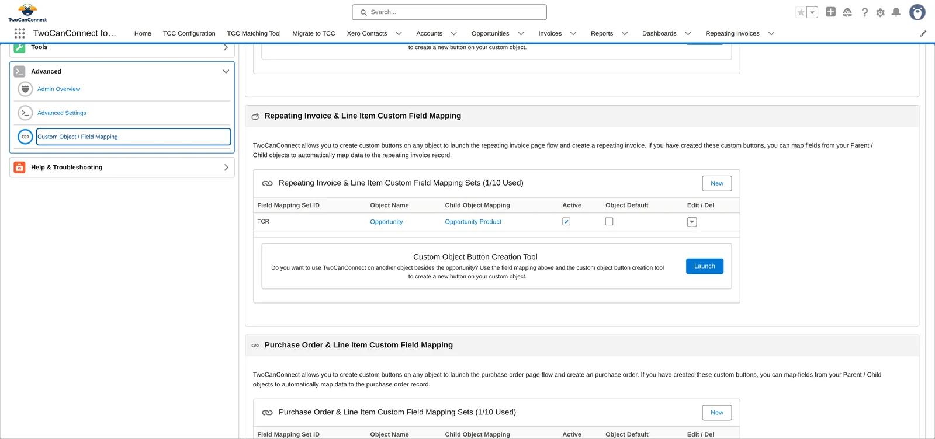Open the global actions plus icon
Image resolution: width=935 pixels, height=439 pixels.
[x=830, y=12]
